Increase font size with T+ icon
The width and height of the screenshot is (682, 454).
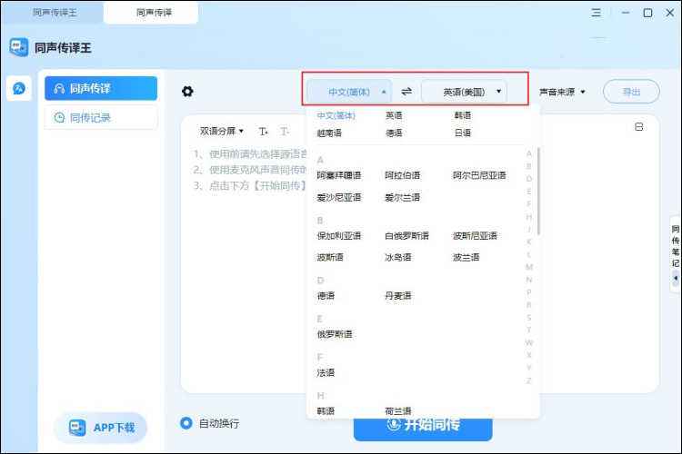263,131
